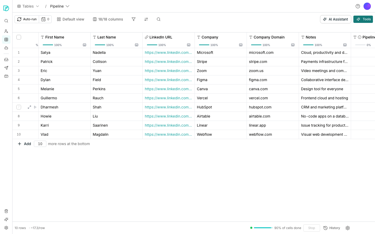Toggle the select-all rows checkbox
This screenshot has height=234, width=375.
[x=19, y=37]
